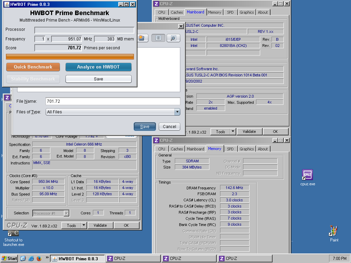Switch save dialog to details view
Image resolution: width=351 pixels, height=263 pixels.
[x=173, y=38]
